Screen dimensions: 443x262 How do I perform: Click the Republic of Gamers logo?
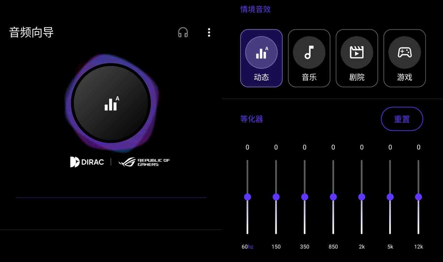[x=144, y=162]
